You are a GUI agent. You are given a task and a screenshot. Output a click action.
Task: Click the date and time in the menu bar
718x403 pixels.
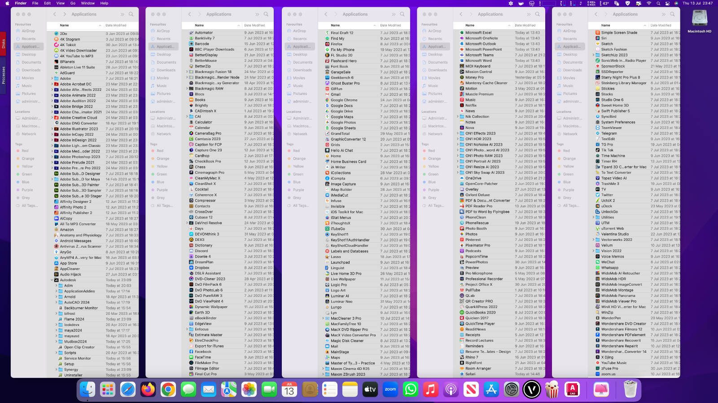(x=697, y=3)
